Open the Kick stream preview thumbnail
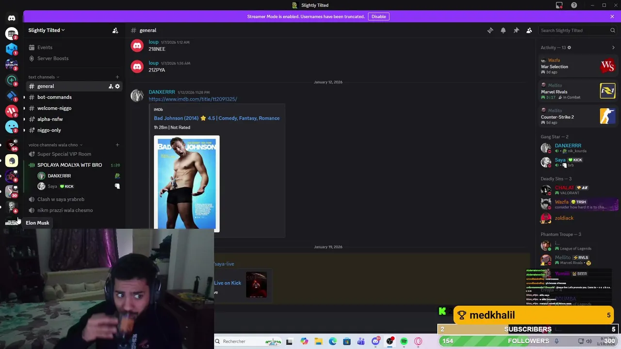621x349 pixels. [x=256, y=285]
